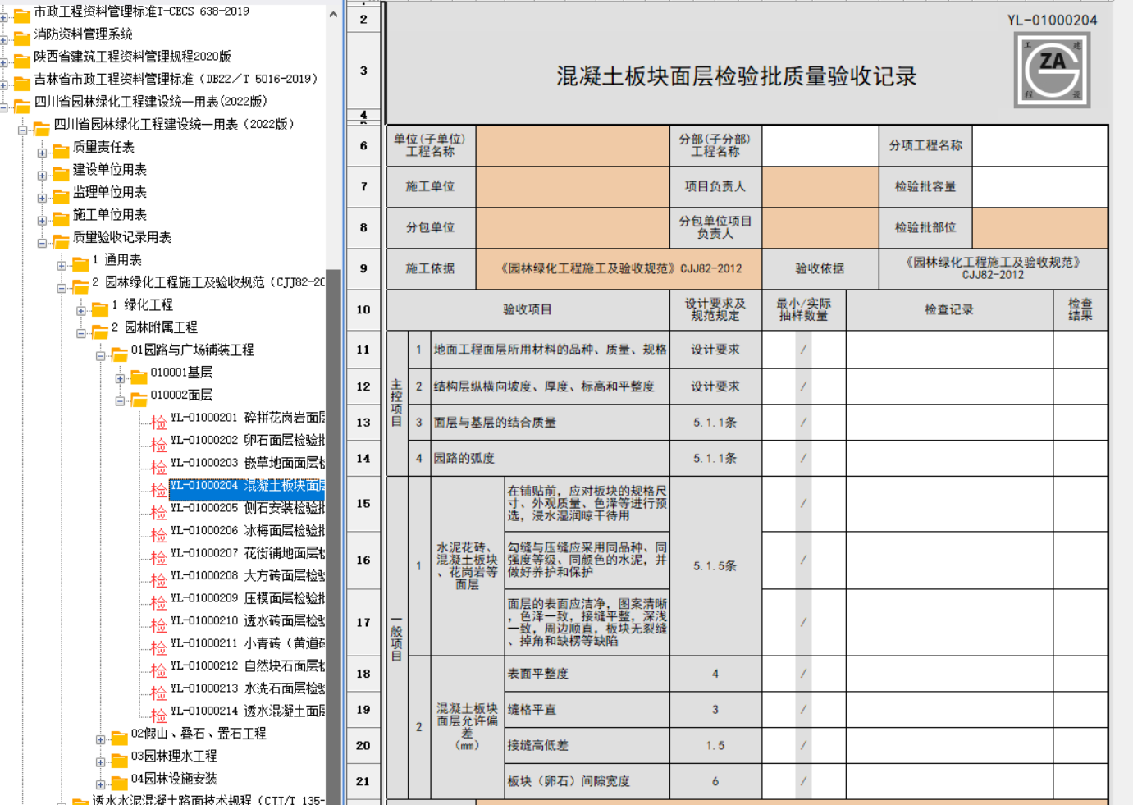Select YL-01000203 嵌草地面面层 tree item

coord(247,463)
